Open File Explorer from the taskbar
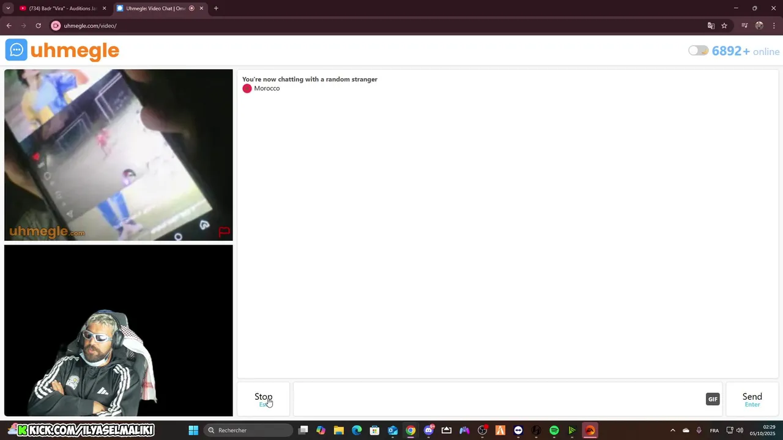The height and width of the screenshot is (440, 783). 339,430
